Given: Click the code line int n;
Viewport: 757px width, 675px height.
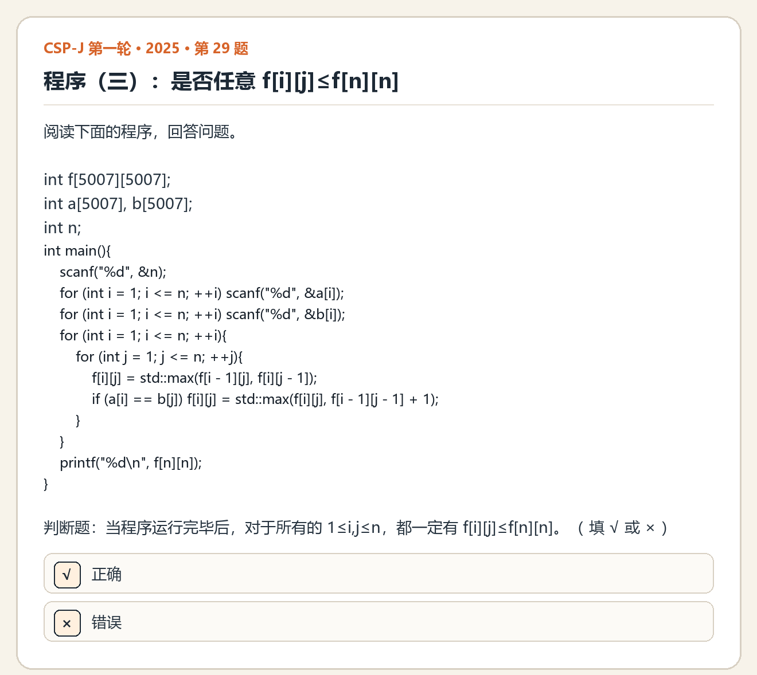Looking at the screenshot, I should 63,228.
